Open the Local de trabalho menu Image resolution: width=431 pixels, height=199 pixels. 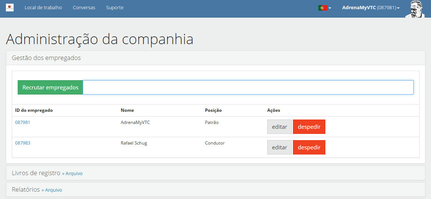coord(43,8)
